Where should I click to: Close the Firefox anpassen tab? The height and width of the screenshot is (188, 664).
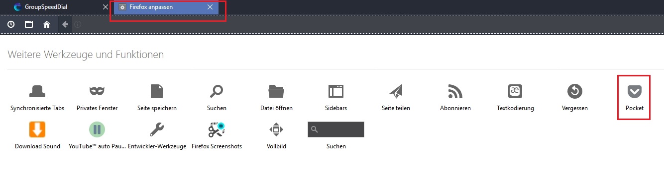pos(210,7)
